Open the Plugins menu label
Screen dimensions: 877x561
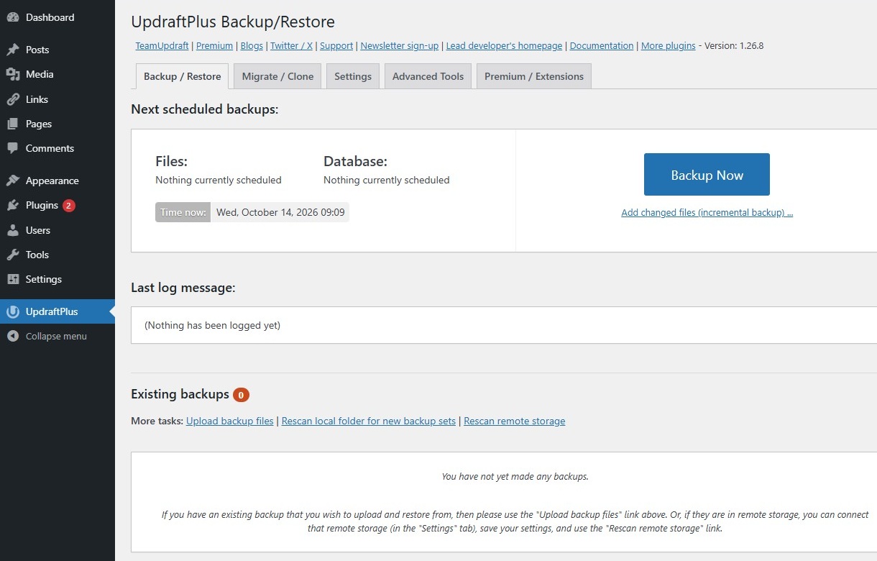(42, 205)
